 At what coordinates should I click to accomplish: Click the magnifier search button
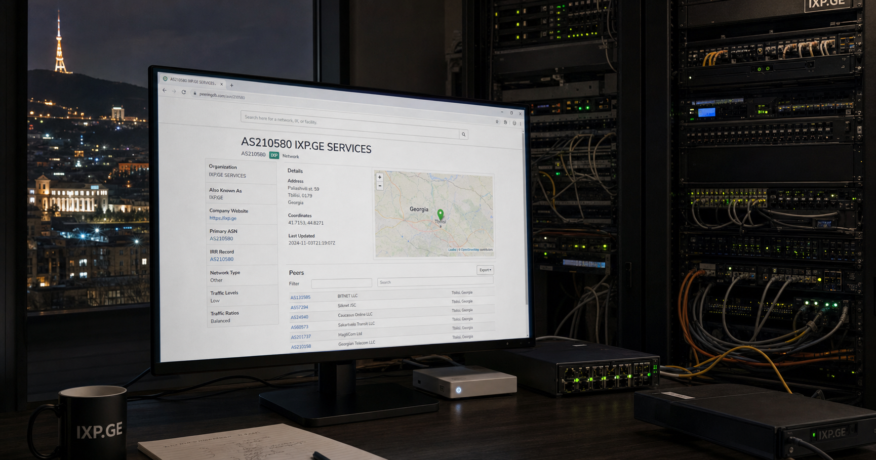tap(463, 134)
